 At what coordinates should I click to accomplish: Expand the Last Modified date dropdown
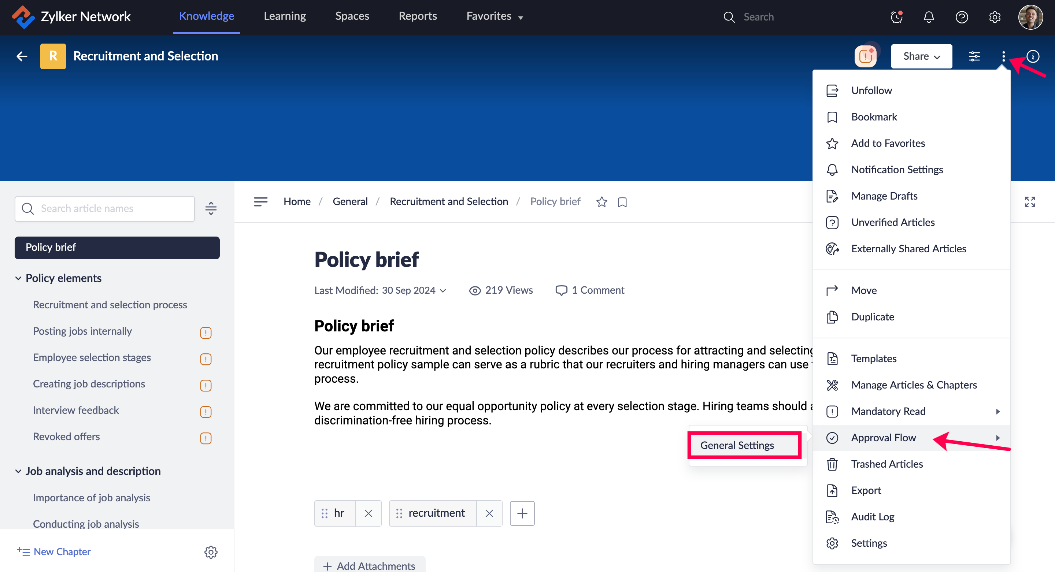pos(443,290)
